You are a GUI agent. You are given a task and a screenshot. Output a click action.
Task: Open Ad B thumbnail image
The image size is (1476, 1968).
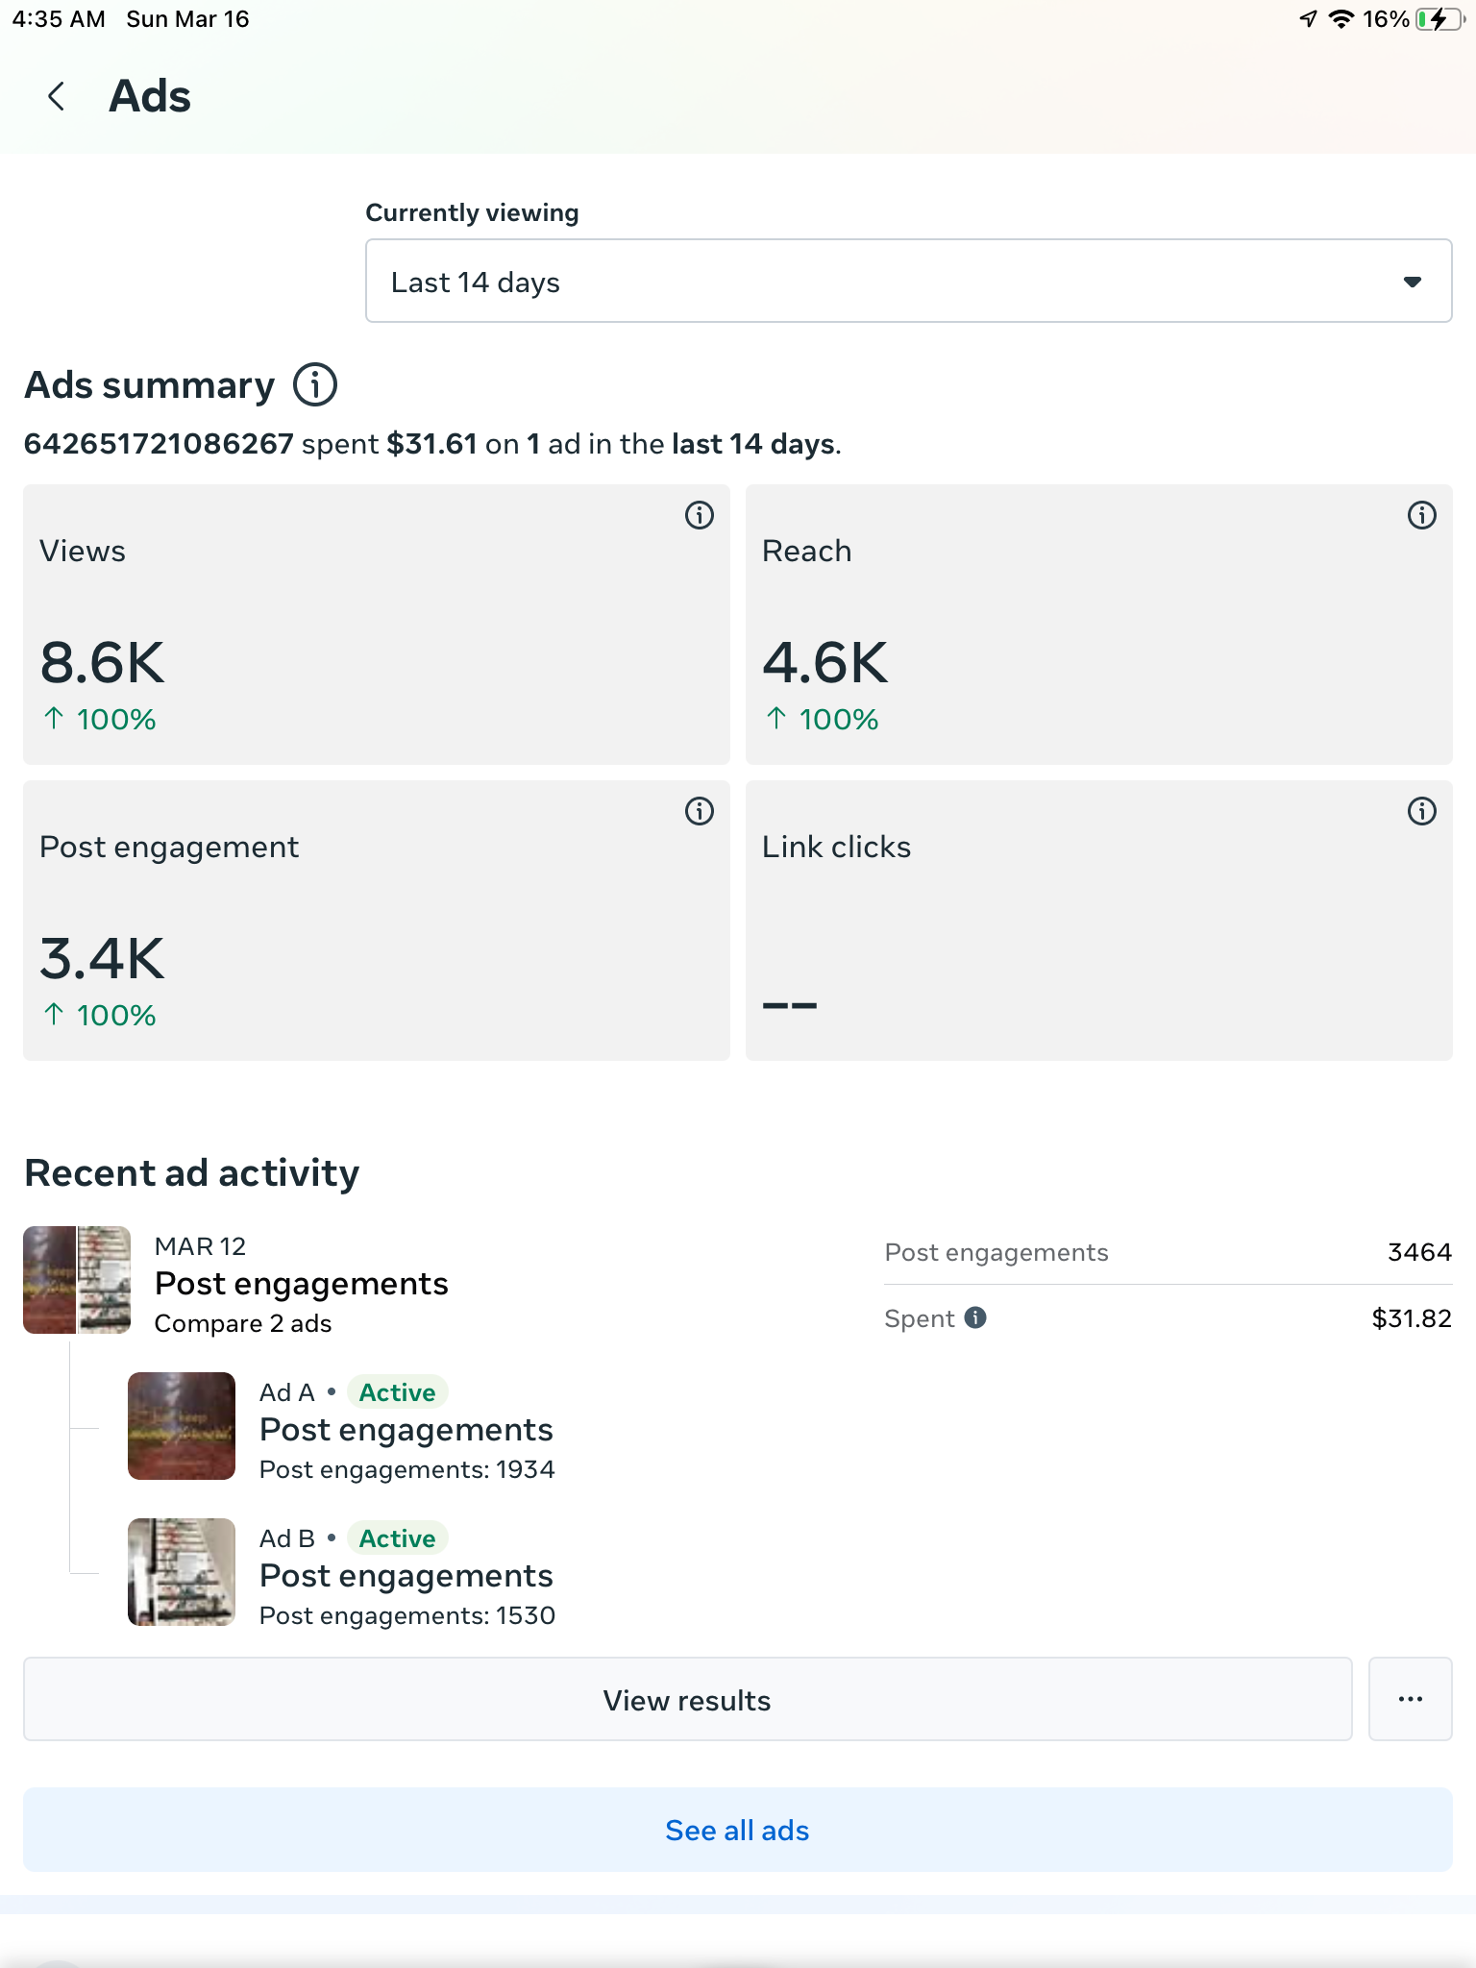pyautogui.click(x=182, y=1572)
